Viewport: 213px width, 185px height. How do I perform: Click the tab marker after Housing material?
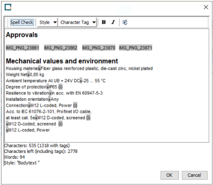pos(39,69)
